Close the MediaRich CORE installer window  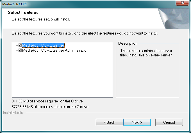[x=182, y=3]
